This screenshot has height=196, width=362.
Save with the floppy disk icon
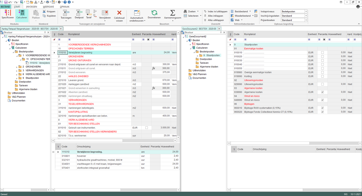(x=6, y=2)
